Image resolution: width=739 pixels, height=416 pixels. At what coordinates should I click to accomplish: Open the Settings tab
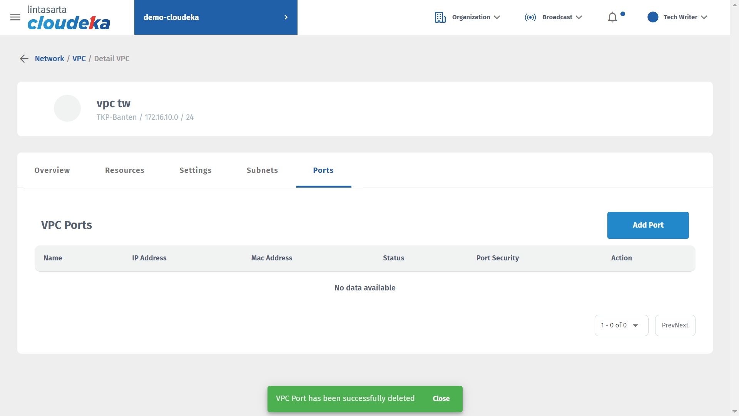[x=195, y=170]
